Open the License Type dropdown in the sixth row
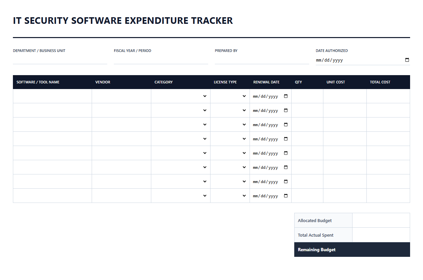Screen dimensions: 423x280 click(230, 167)
